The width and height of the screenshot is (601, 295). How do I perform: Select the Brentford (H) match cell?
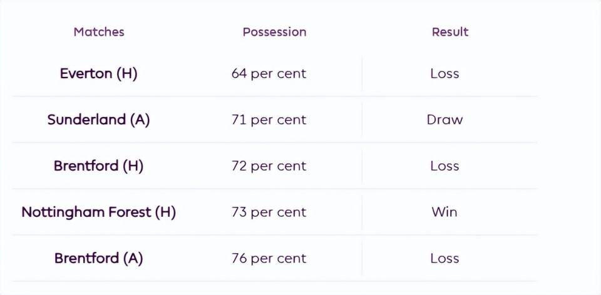(x=98, y=166)
